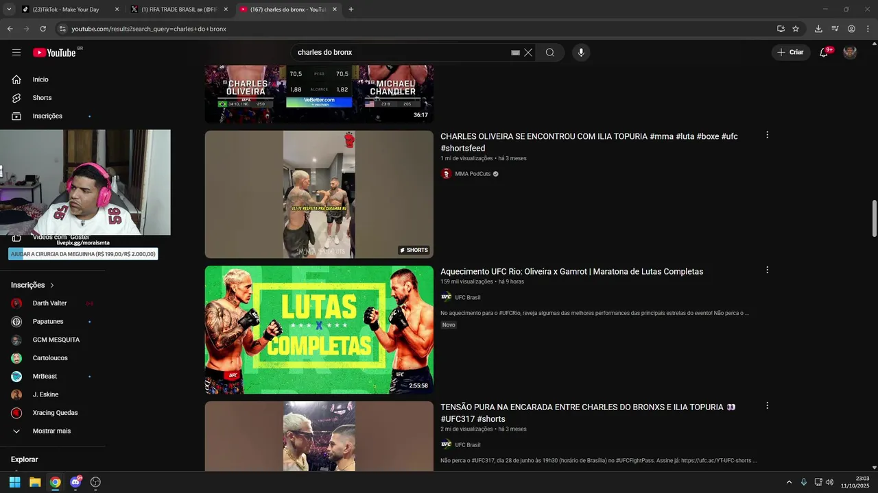Click UFC Brasil avatar under Tensão Pura video

tap(447, 444)
